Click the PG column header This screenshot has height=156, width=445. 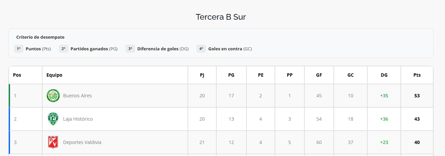[231, 75]
